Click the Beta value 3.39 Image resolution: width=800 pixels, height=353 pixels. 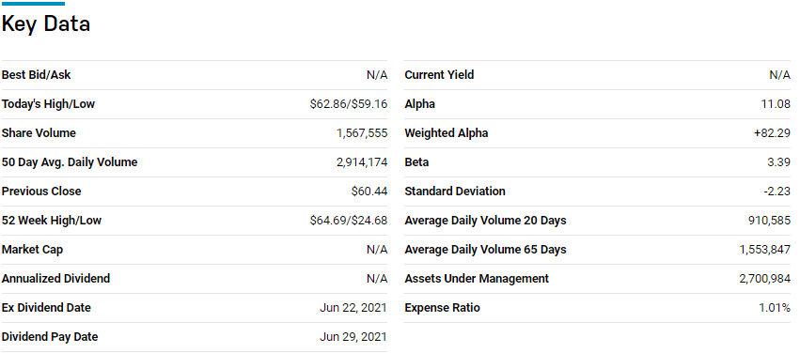pyautogui.click(x=778, y=162)
